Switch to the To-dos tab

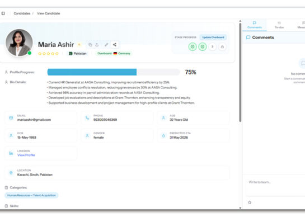[279, 25]
